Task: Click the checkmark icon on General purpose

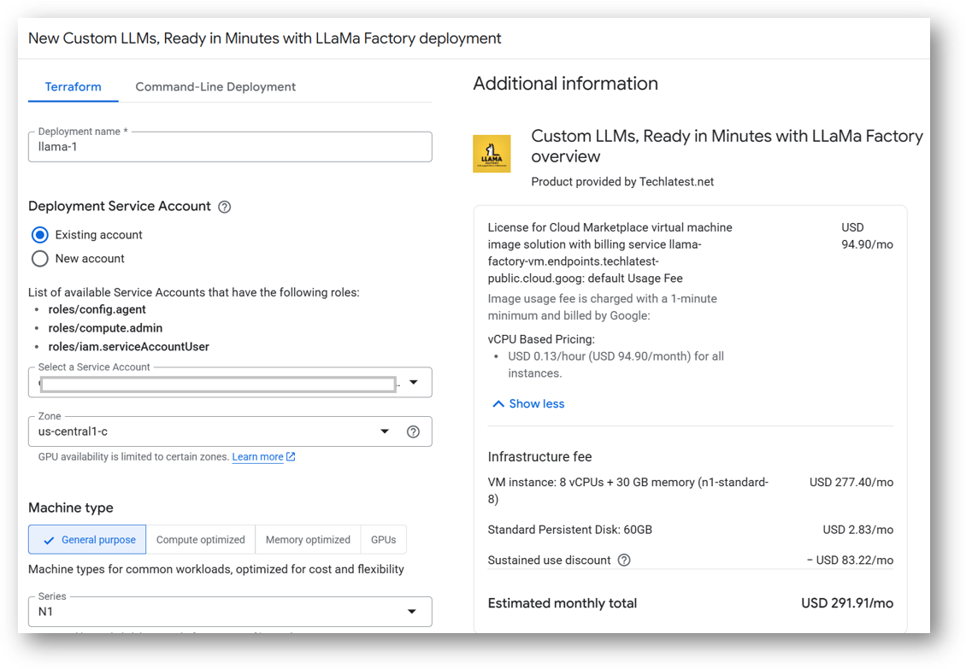Action: click(49, 540)
